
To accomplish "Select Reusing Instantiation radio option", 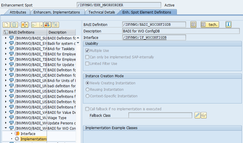I will (x=87, y=90).
